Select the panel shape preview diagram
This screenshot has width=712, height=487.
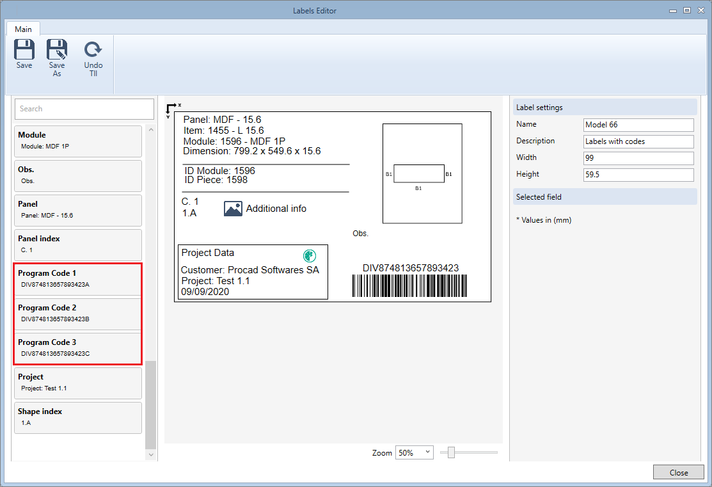(x=422, y=173)
